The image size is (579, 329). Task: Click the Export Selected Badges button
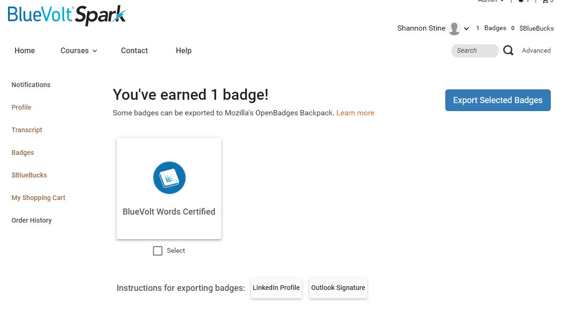tap(498, 100)
